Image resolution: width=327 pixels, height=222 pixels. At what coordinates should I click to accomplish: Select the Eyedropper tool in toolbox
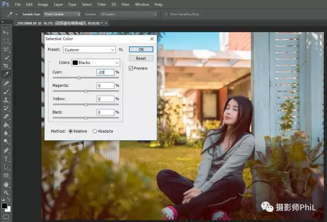[x=6, y=74]
